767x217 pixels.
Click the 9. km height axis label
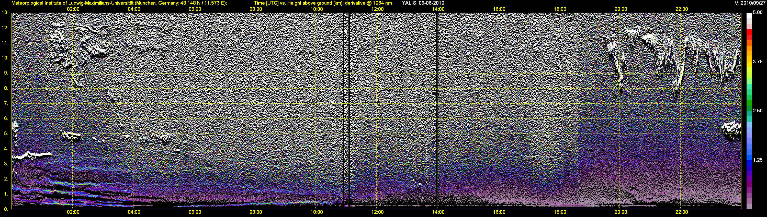6,73
